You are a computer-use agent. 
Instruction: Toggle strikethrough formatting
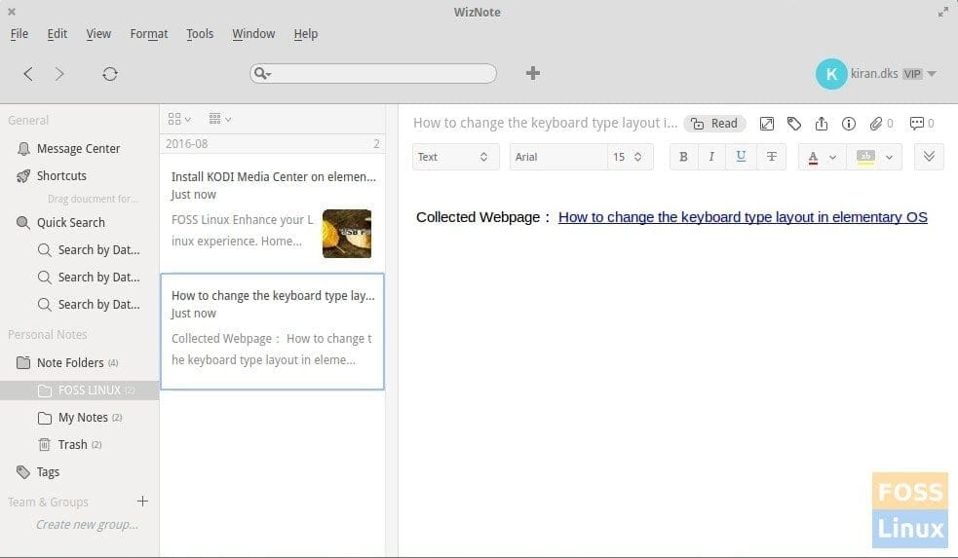point(772,157)
